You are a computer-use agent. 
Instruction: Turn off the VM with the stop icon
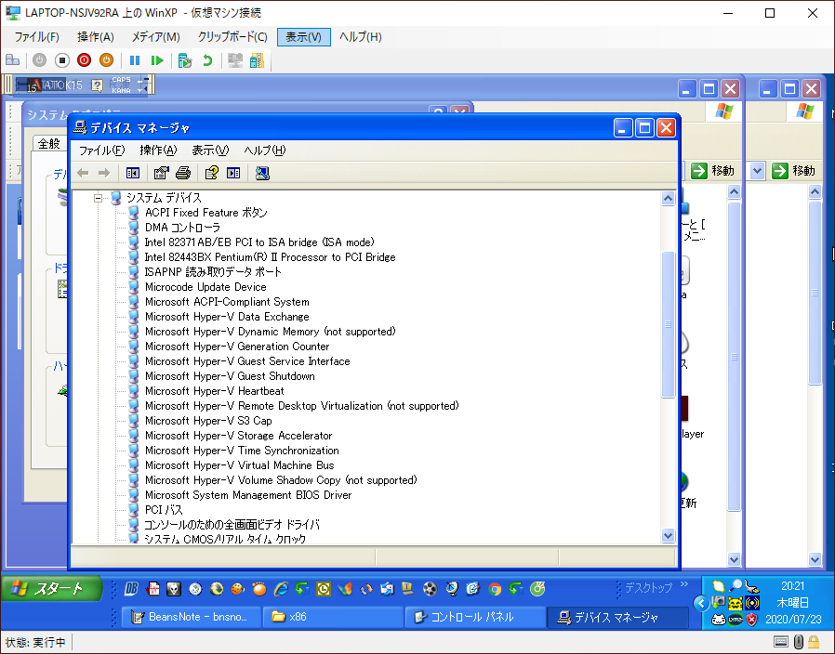click(61, 60)
